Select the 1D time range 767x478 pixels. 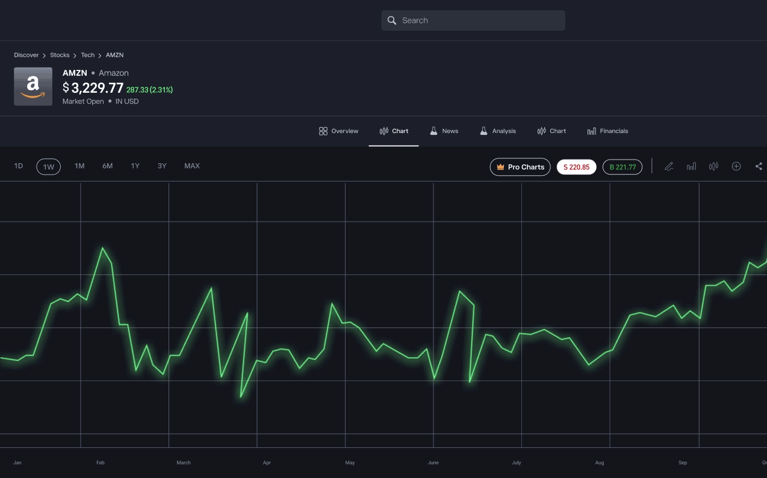click(x=19, y=166)
